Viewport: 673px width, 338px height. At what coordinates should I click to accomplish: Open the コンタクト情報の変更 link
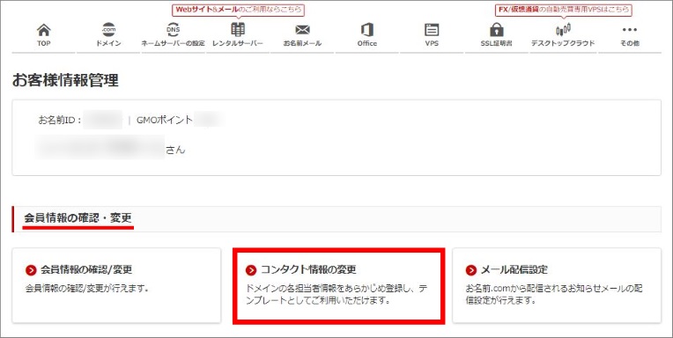(x=308, y=269)
